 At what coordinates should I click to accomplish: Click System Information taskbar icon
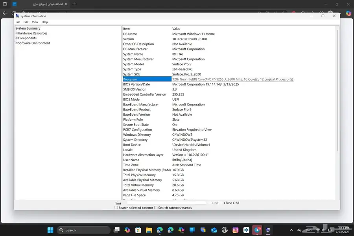(x=268, y=230)
